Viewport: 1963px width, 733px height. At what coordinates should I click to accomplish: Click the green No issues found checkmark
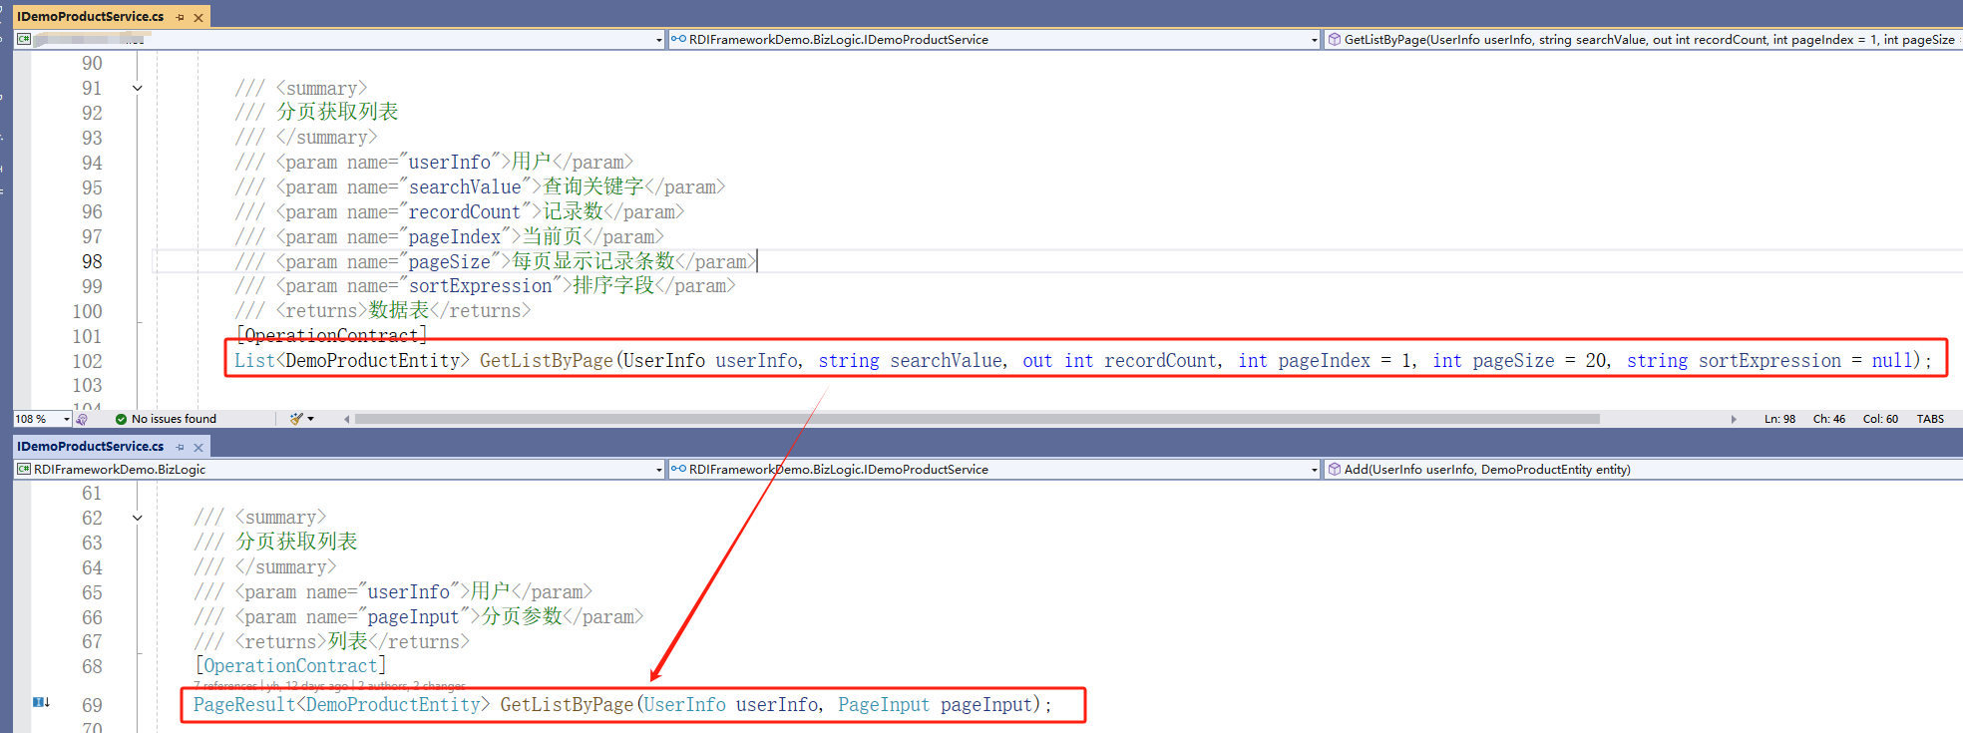(121, 419)
